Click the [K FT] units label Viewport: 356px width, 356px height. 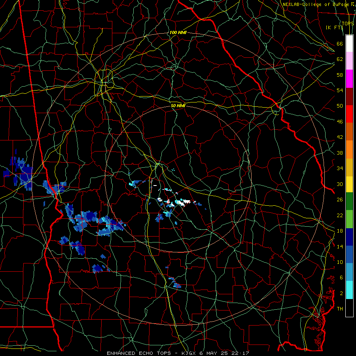334,27
